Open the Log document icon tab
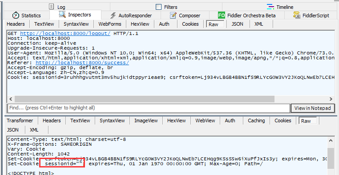The height and width of the screenshot is (175, 339). tap(51, 7)
